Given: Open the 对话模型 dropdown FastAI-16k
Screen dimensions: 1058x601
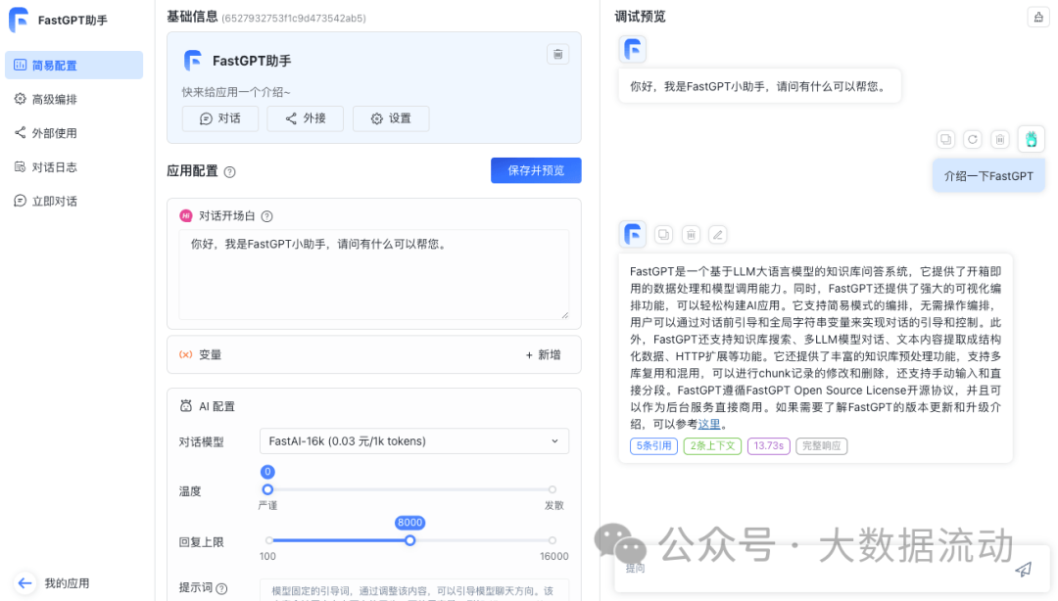Looking at the screenshot, I should pyautogui.click(x=413, y=441).
